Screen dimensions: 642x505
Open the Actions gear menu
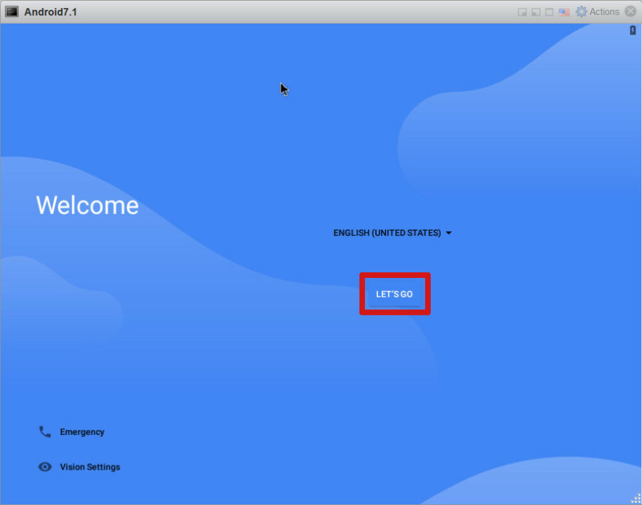[x=597, y=11]
